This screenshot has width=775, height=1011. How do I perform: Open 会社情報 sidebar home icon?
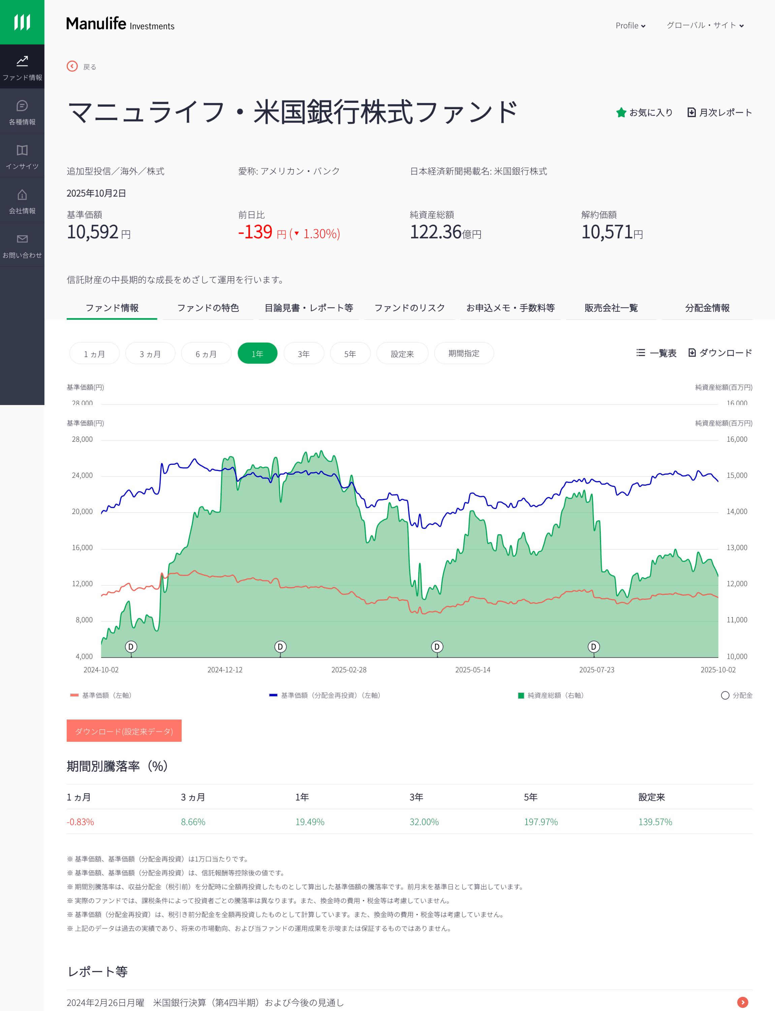(22, 195)
